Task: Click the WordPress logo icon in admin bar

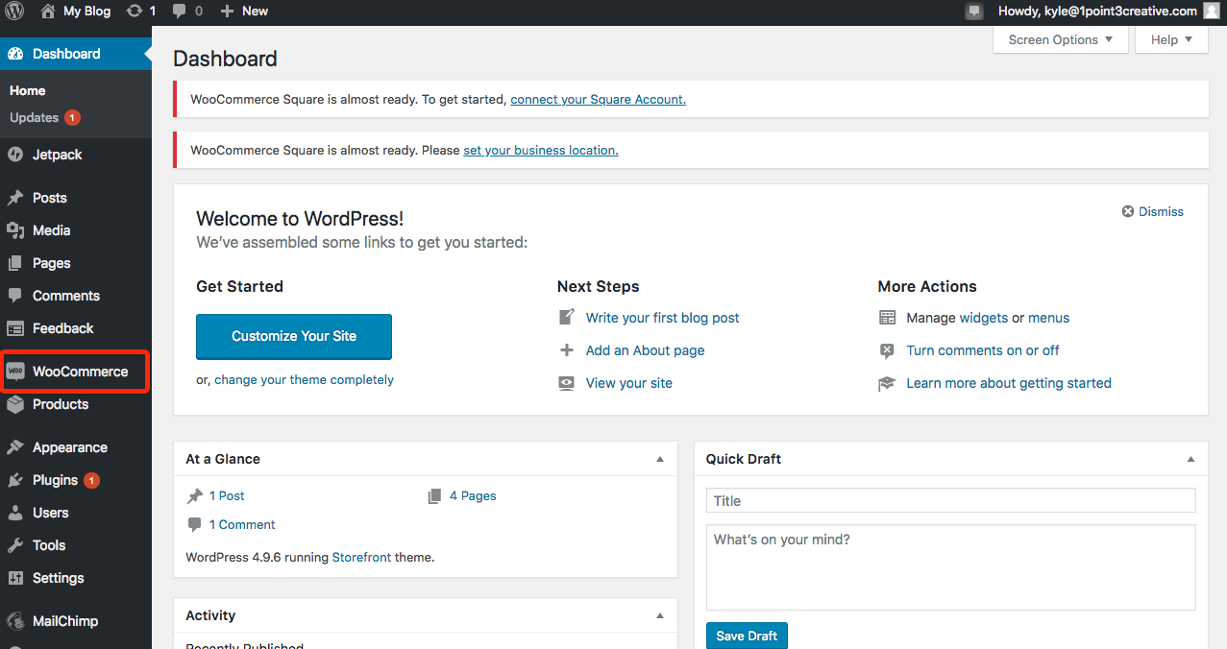Action: tap(15, 12)
